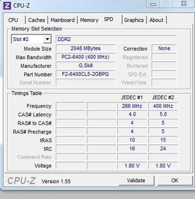The image size is (195, 199).
Task: Click the empty Week/Year field
Action: [x=164, y=82]
